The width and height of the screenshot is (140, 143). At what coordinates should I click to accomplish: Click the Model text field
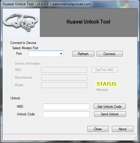click(x=64, y=85)
